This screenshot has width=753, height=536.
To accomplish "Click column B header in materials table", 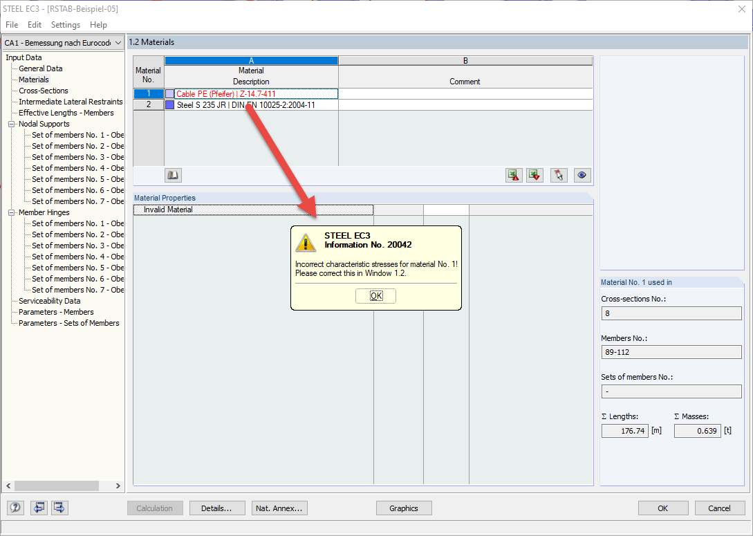I will pos(465,61).
